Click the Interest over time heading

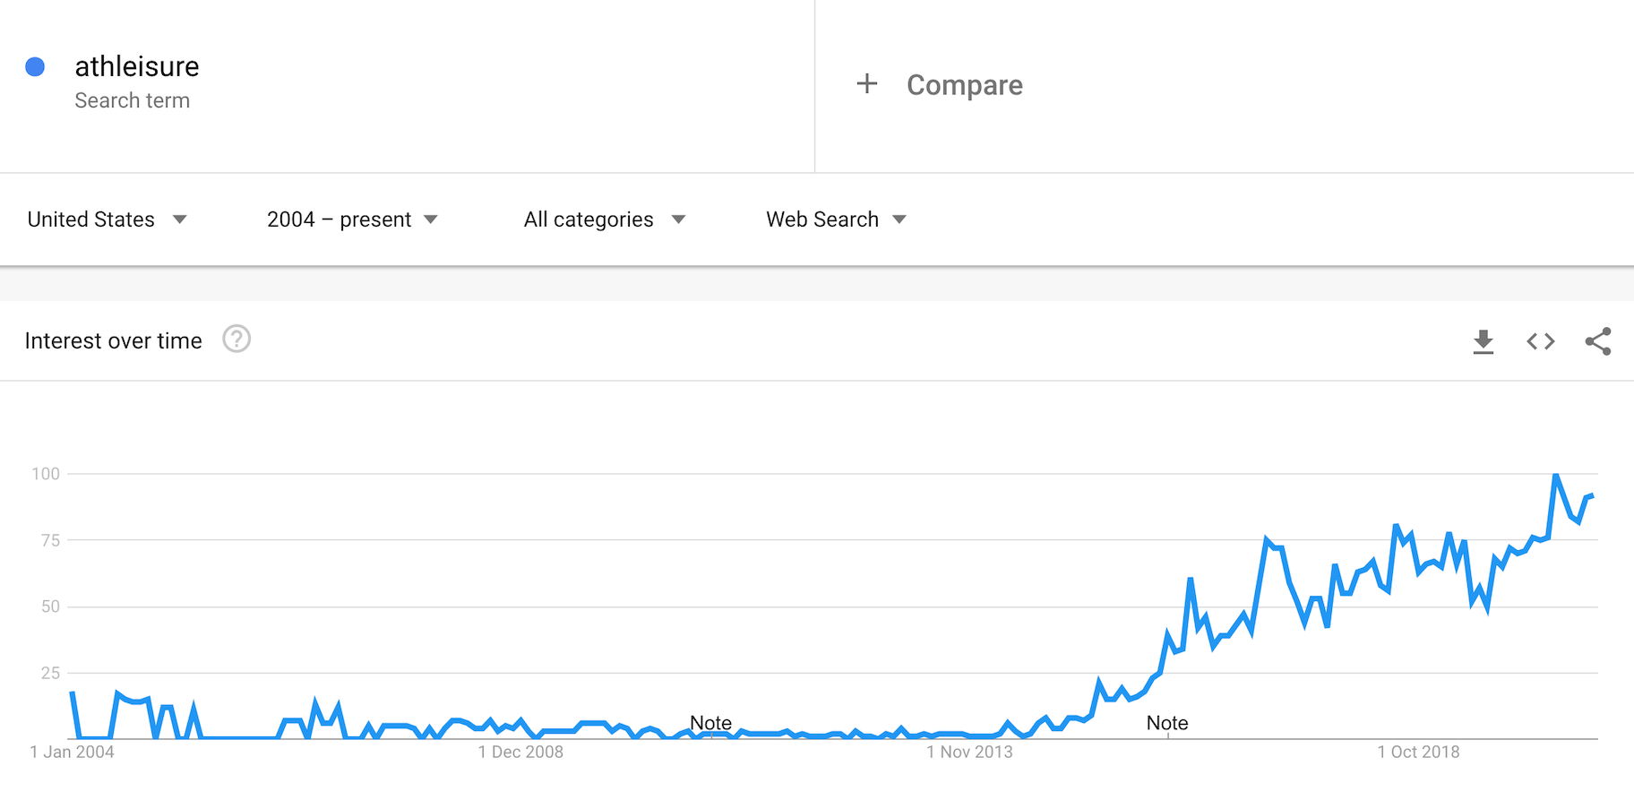[114, 340]
